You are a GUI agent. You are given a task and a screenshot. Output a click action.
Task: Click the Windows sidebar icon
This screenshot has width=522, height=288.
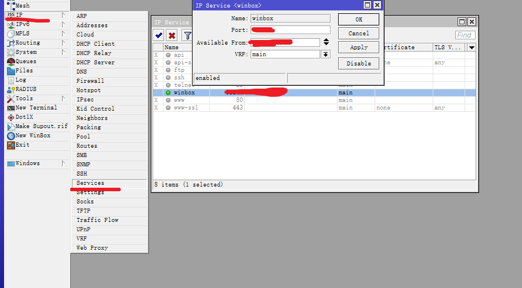tap(10, 163)
